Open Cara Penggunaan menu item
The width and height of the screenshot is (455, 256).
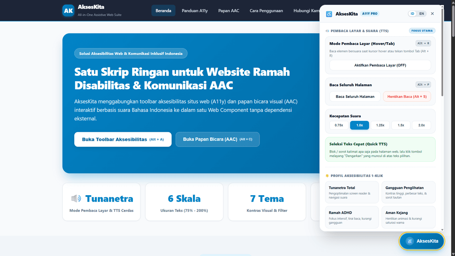(x=266, y=11)
